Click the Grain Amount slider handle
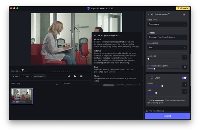Image resolution: width=200 pixels, height=132 pixels. click(162, 86)
